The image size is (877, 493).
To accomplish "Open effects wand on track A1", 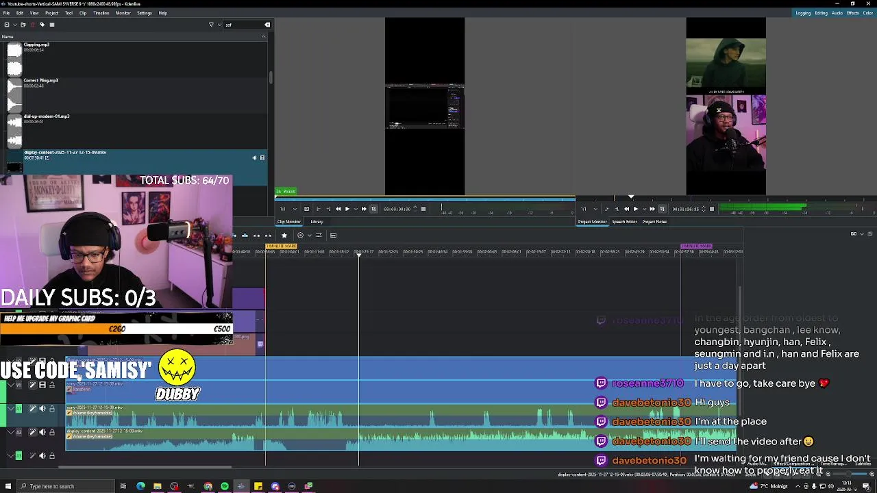I will [32, 409].
